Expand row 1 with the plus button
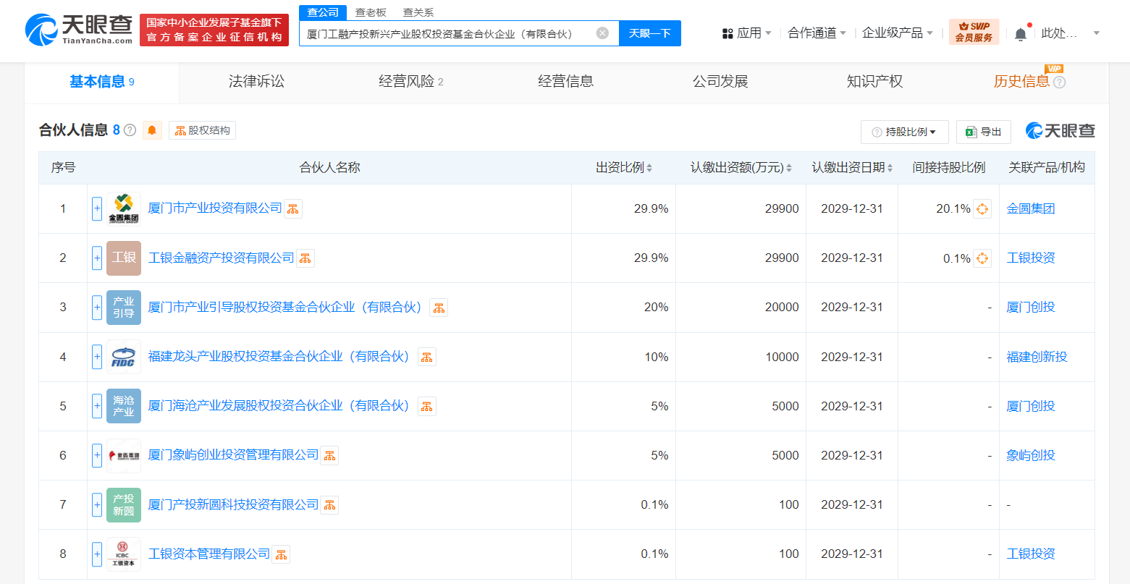 [x=97, y=209]
